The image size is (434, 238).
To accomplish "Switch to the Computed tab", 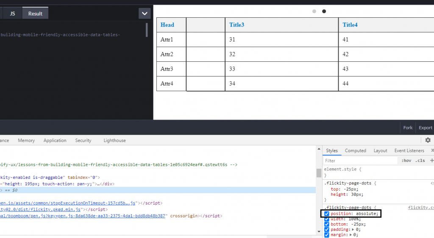I will tap(356, 150).
